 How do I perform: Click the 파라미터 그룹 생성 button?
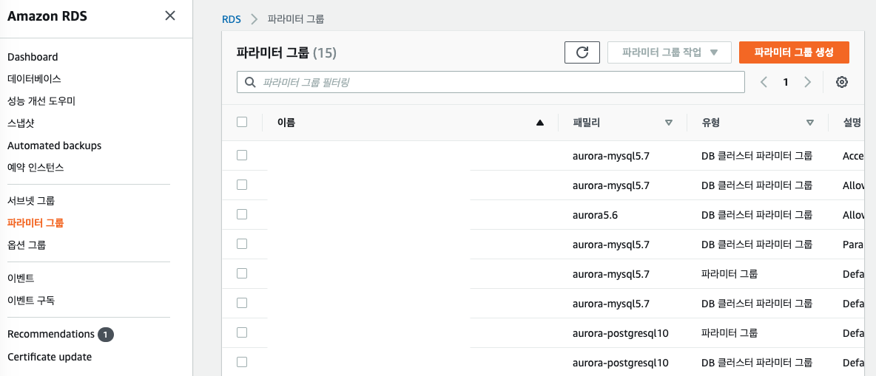794,52
